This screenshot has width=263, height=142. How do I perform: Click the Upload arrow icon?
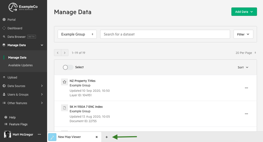tap(4, 77)
